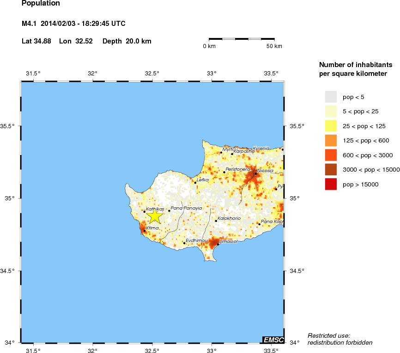This screenshot has width=400, height=353.
Task: Select the '25 < pop < 125' yellow swatch
Action: (x=331, y=125)
